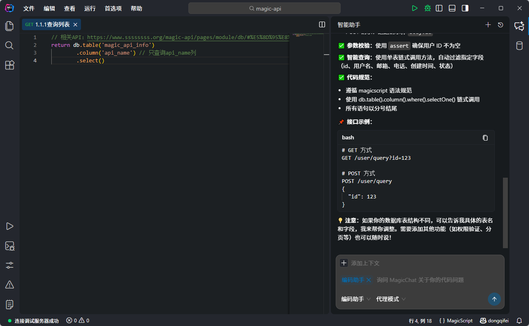529x326 pixels.
Task: Open the sliders settings icon in sidebar
Action: coord(9,265)
